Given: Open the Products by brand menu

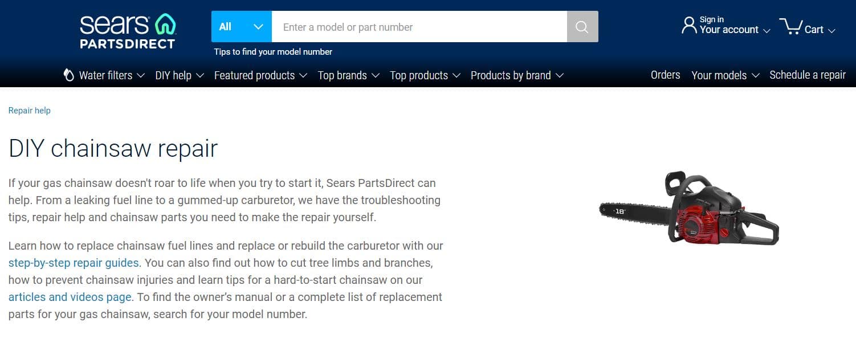Looking at the screenshot, I should tap(517, 75).
